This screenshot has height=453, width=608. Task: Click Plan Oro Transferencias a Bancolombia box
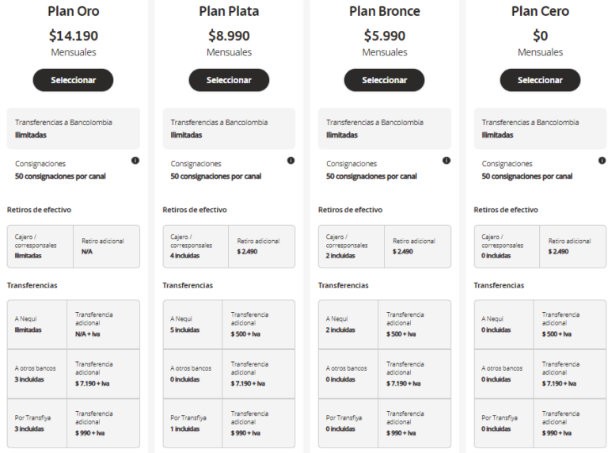(x=74, y=128)
